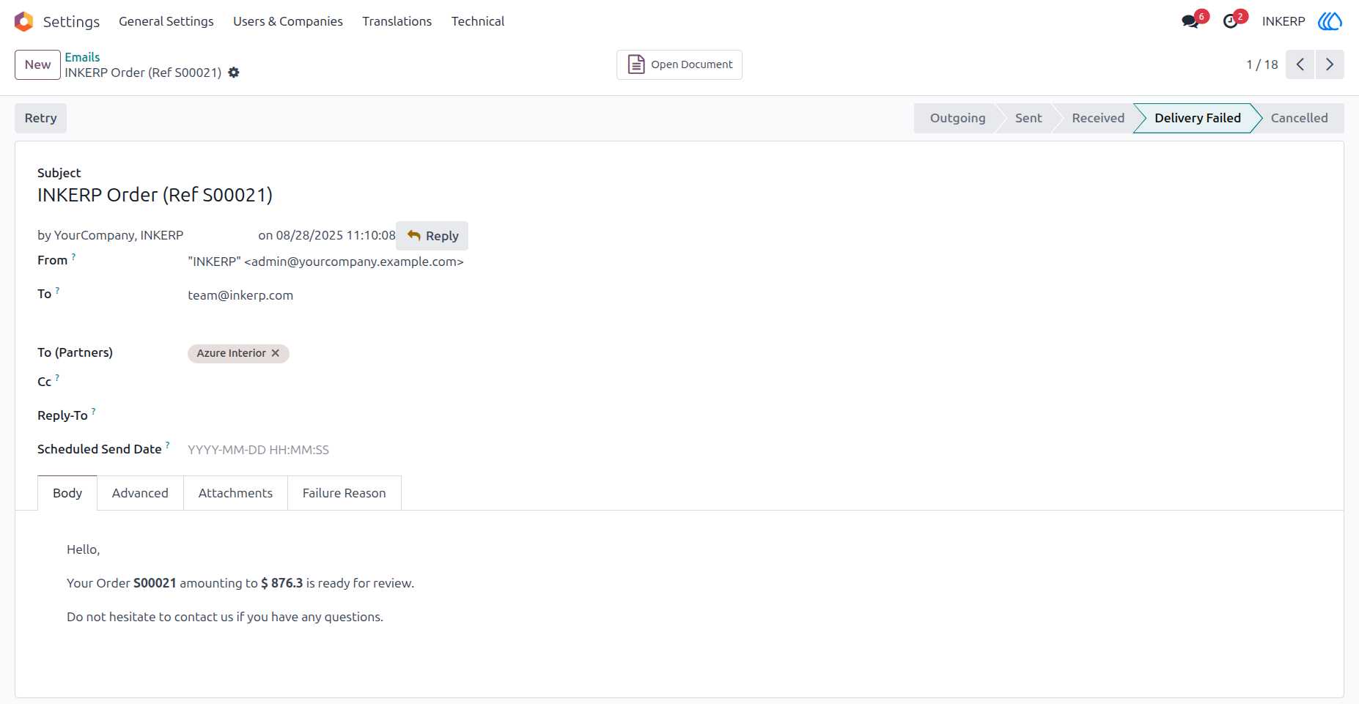Open General Settings menu
This screenshot has height=704, width=1359.
(x=166, y=21)
